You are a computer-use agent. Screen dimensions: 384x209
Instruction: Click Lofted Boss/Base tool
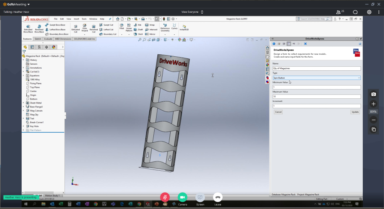pos(55,30)
